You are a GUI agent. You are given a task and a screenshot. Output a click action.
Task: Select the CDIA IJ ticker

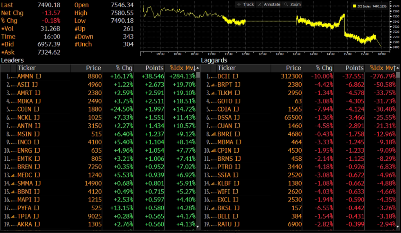[x=228, y=109]
